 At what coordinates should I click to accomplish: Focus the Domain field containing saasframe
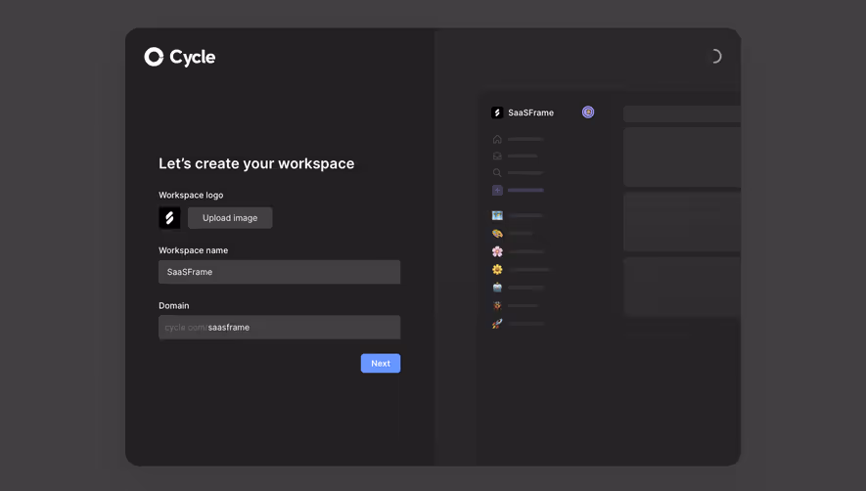[x=280, y=327]
